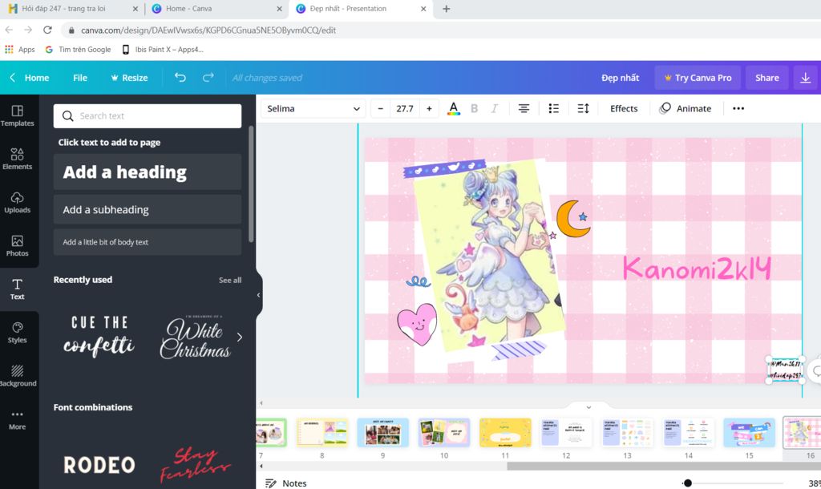
Task: Open the More sidebar option
Action: [18, 420]
